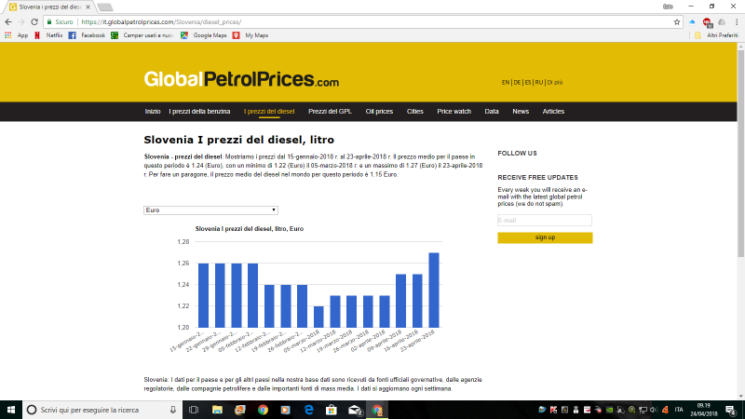Open I prezzi della benzina page
Image resolution: width=745 pixels, height=419 pixels.
coord(199,111)
